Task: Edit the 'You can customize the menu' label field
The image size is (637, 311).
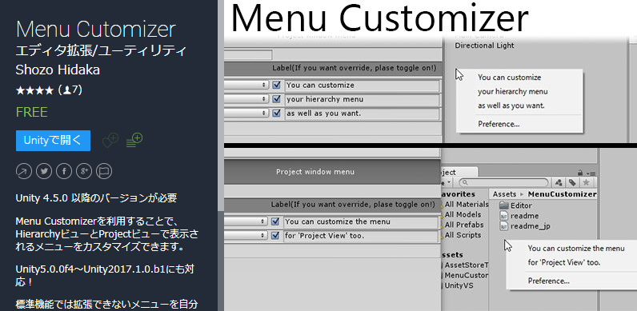Action: click(x=361, y=222)
